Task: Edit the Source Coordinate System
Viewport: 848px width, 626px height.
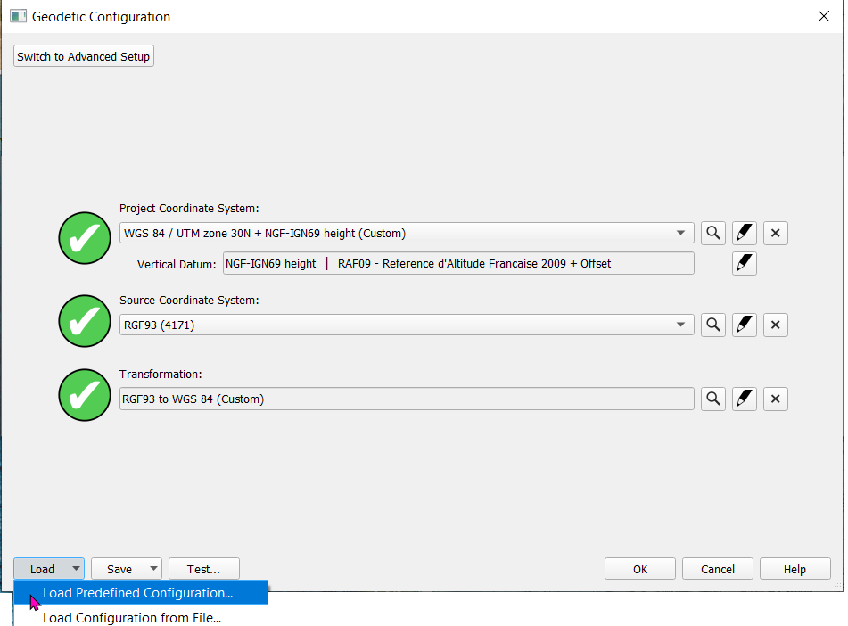Action: tap(745, 325)
